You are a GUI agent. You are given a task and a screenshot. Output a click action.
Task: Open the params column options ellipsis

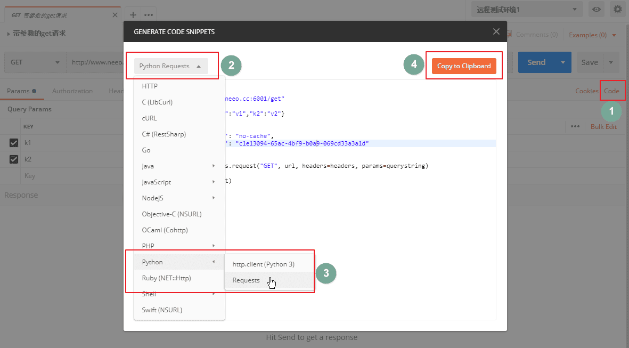pyautogui.click(x=575, y=126)
